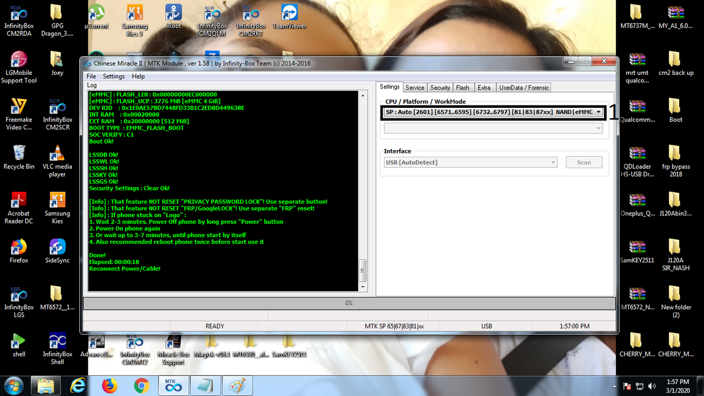Screen dimensions: 704x396
Task: Show hidden tray icons arrow
Action: (615, 386)
